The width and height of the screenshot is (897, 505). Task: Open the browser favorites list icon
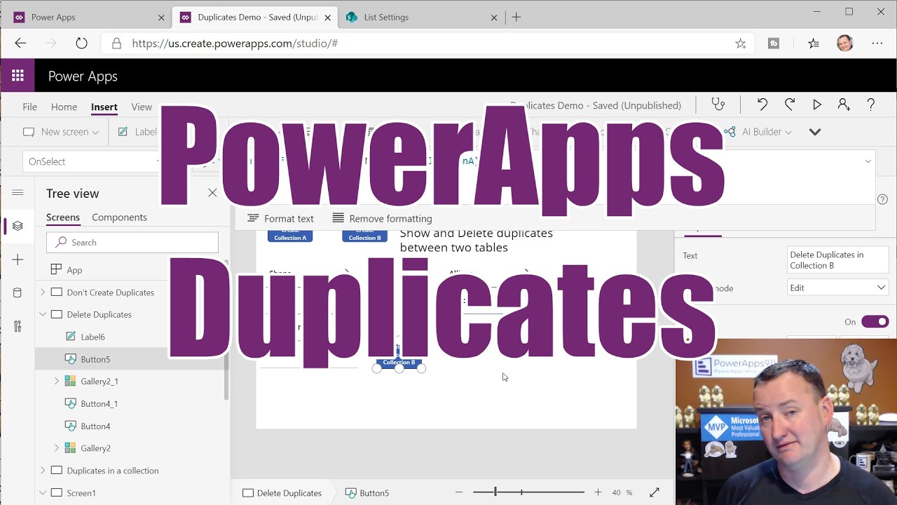(x=813, y=43)
